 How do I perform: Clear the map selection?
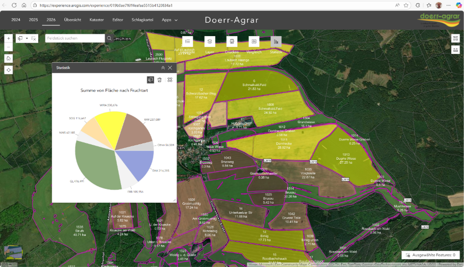34,38
